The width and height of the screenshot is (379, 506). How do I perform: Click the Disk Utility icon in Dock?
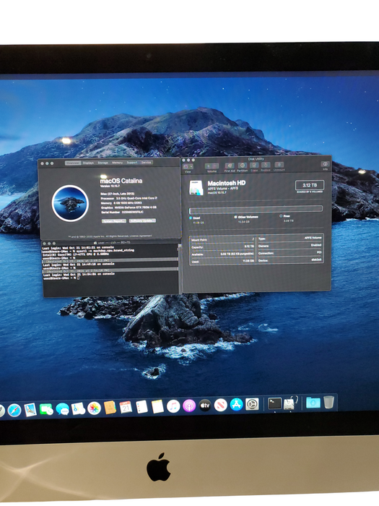click(x=290, y=403)
